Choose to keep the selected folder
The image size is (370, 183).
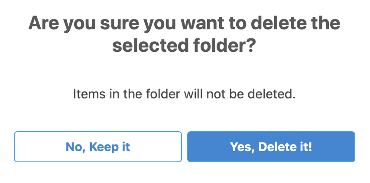[98, 147]
